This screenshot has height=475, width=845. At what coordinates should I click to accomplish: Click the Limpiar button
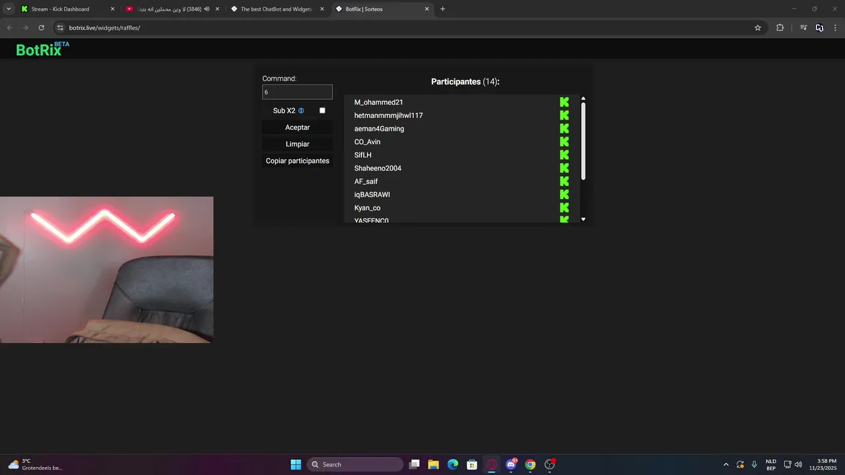click(x=297, y=144)
